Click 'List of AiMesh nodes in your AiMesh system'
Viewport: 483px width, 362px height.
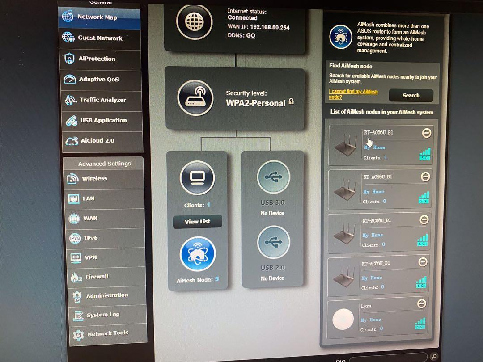381,112
